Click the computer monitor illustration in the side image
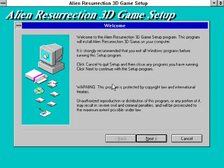The width and height of the screenshot is (224, 168). tap(51, 59)
